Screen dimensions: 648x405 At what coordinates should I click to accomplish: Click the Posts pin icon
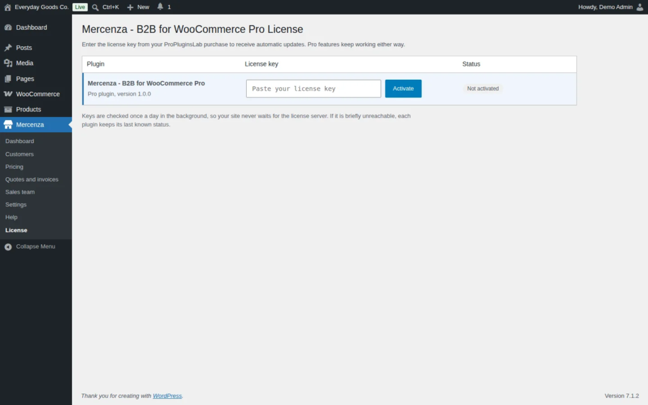coord(8,47)
